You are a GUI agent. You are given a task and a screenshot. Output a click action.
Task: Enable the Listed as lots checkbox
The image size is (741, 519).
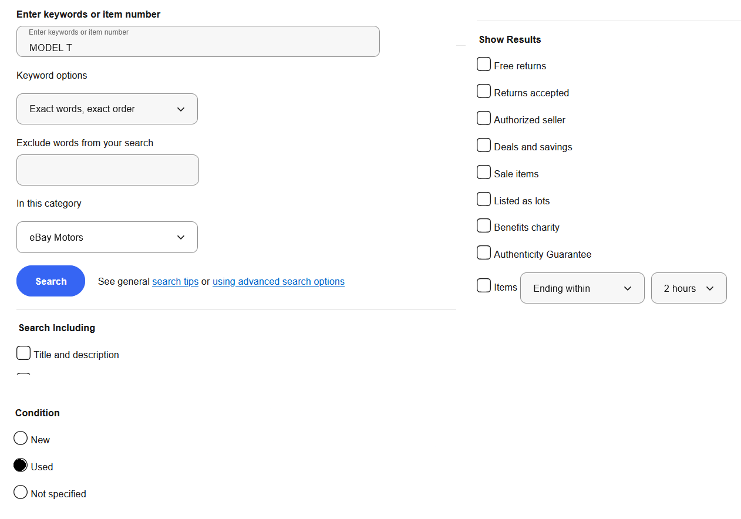pyautogui.click(x=484, y=200)
